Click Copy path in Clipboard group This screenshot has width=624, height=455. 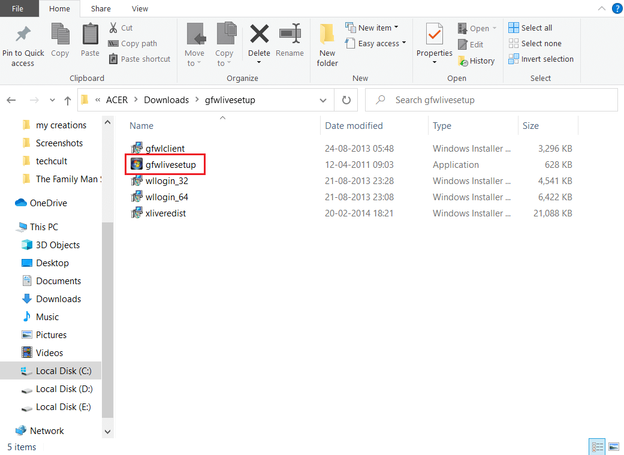pos(133,43)
